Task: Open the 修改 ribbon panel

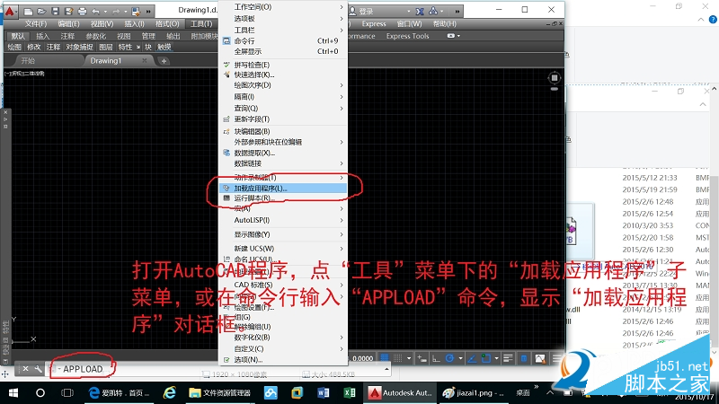Action: (33, 48)
